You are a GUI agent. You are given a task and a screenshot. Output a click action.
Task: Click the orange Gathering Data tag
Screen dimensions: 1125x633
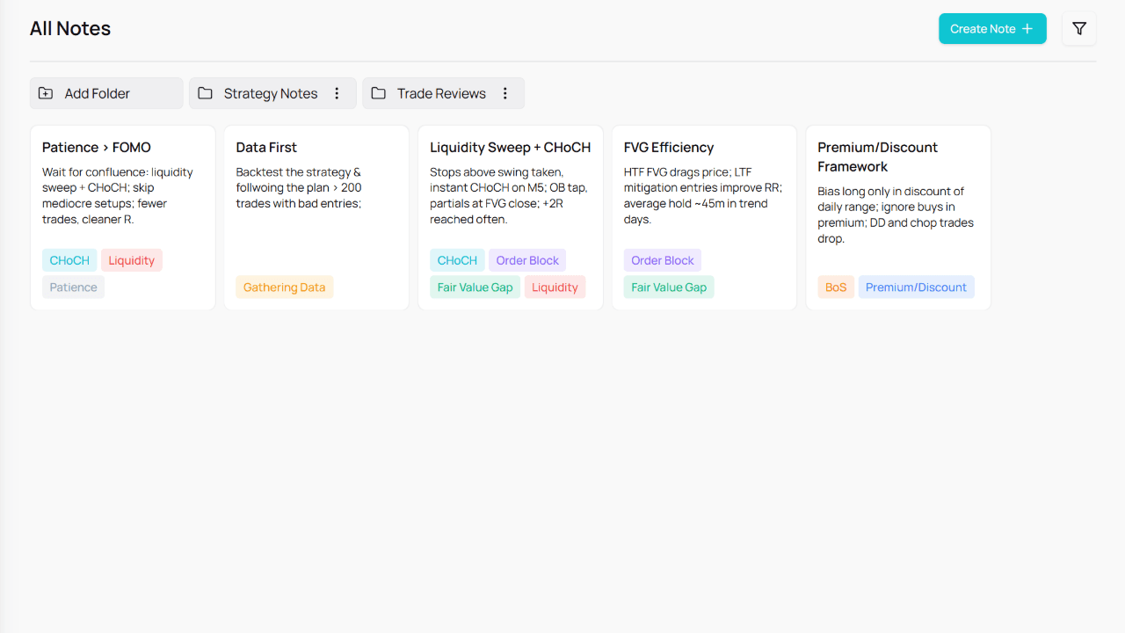coord(284,287)
